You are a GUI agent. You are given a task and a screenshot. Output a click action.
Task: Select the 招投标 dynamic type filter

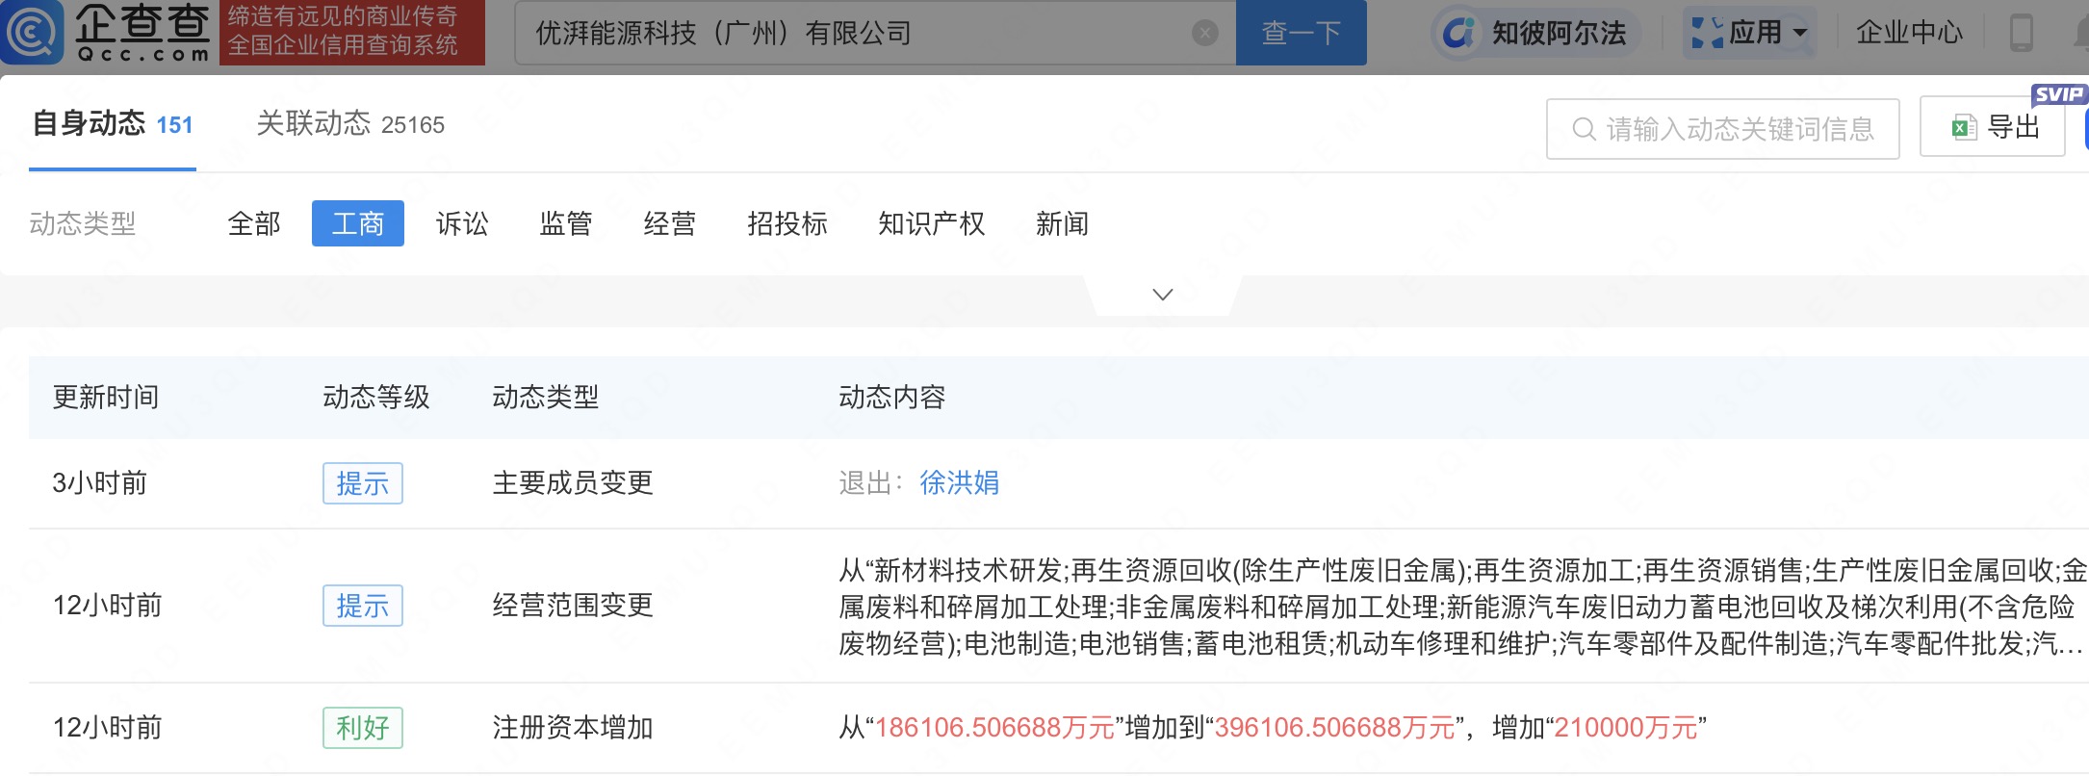787,223
